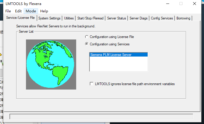Switch to the Service/License File tab
Viewport: 204px width, 124px height.
[x=20, y=18]
